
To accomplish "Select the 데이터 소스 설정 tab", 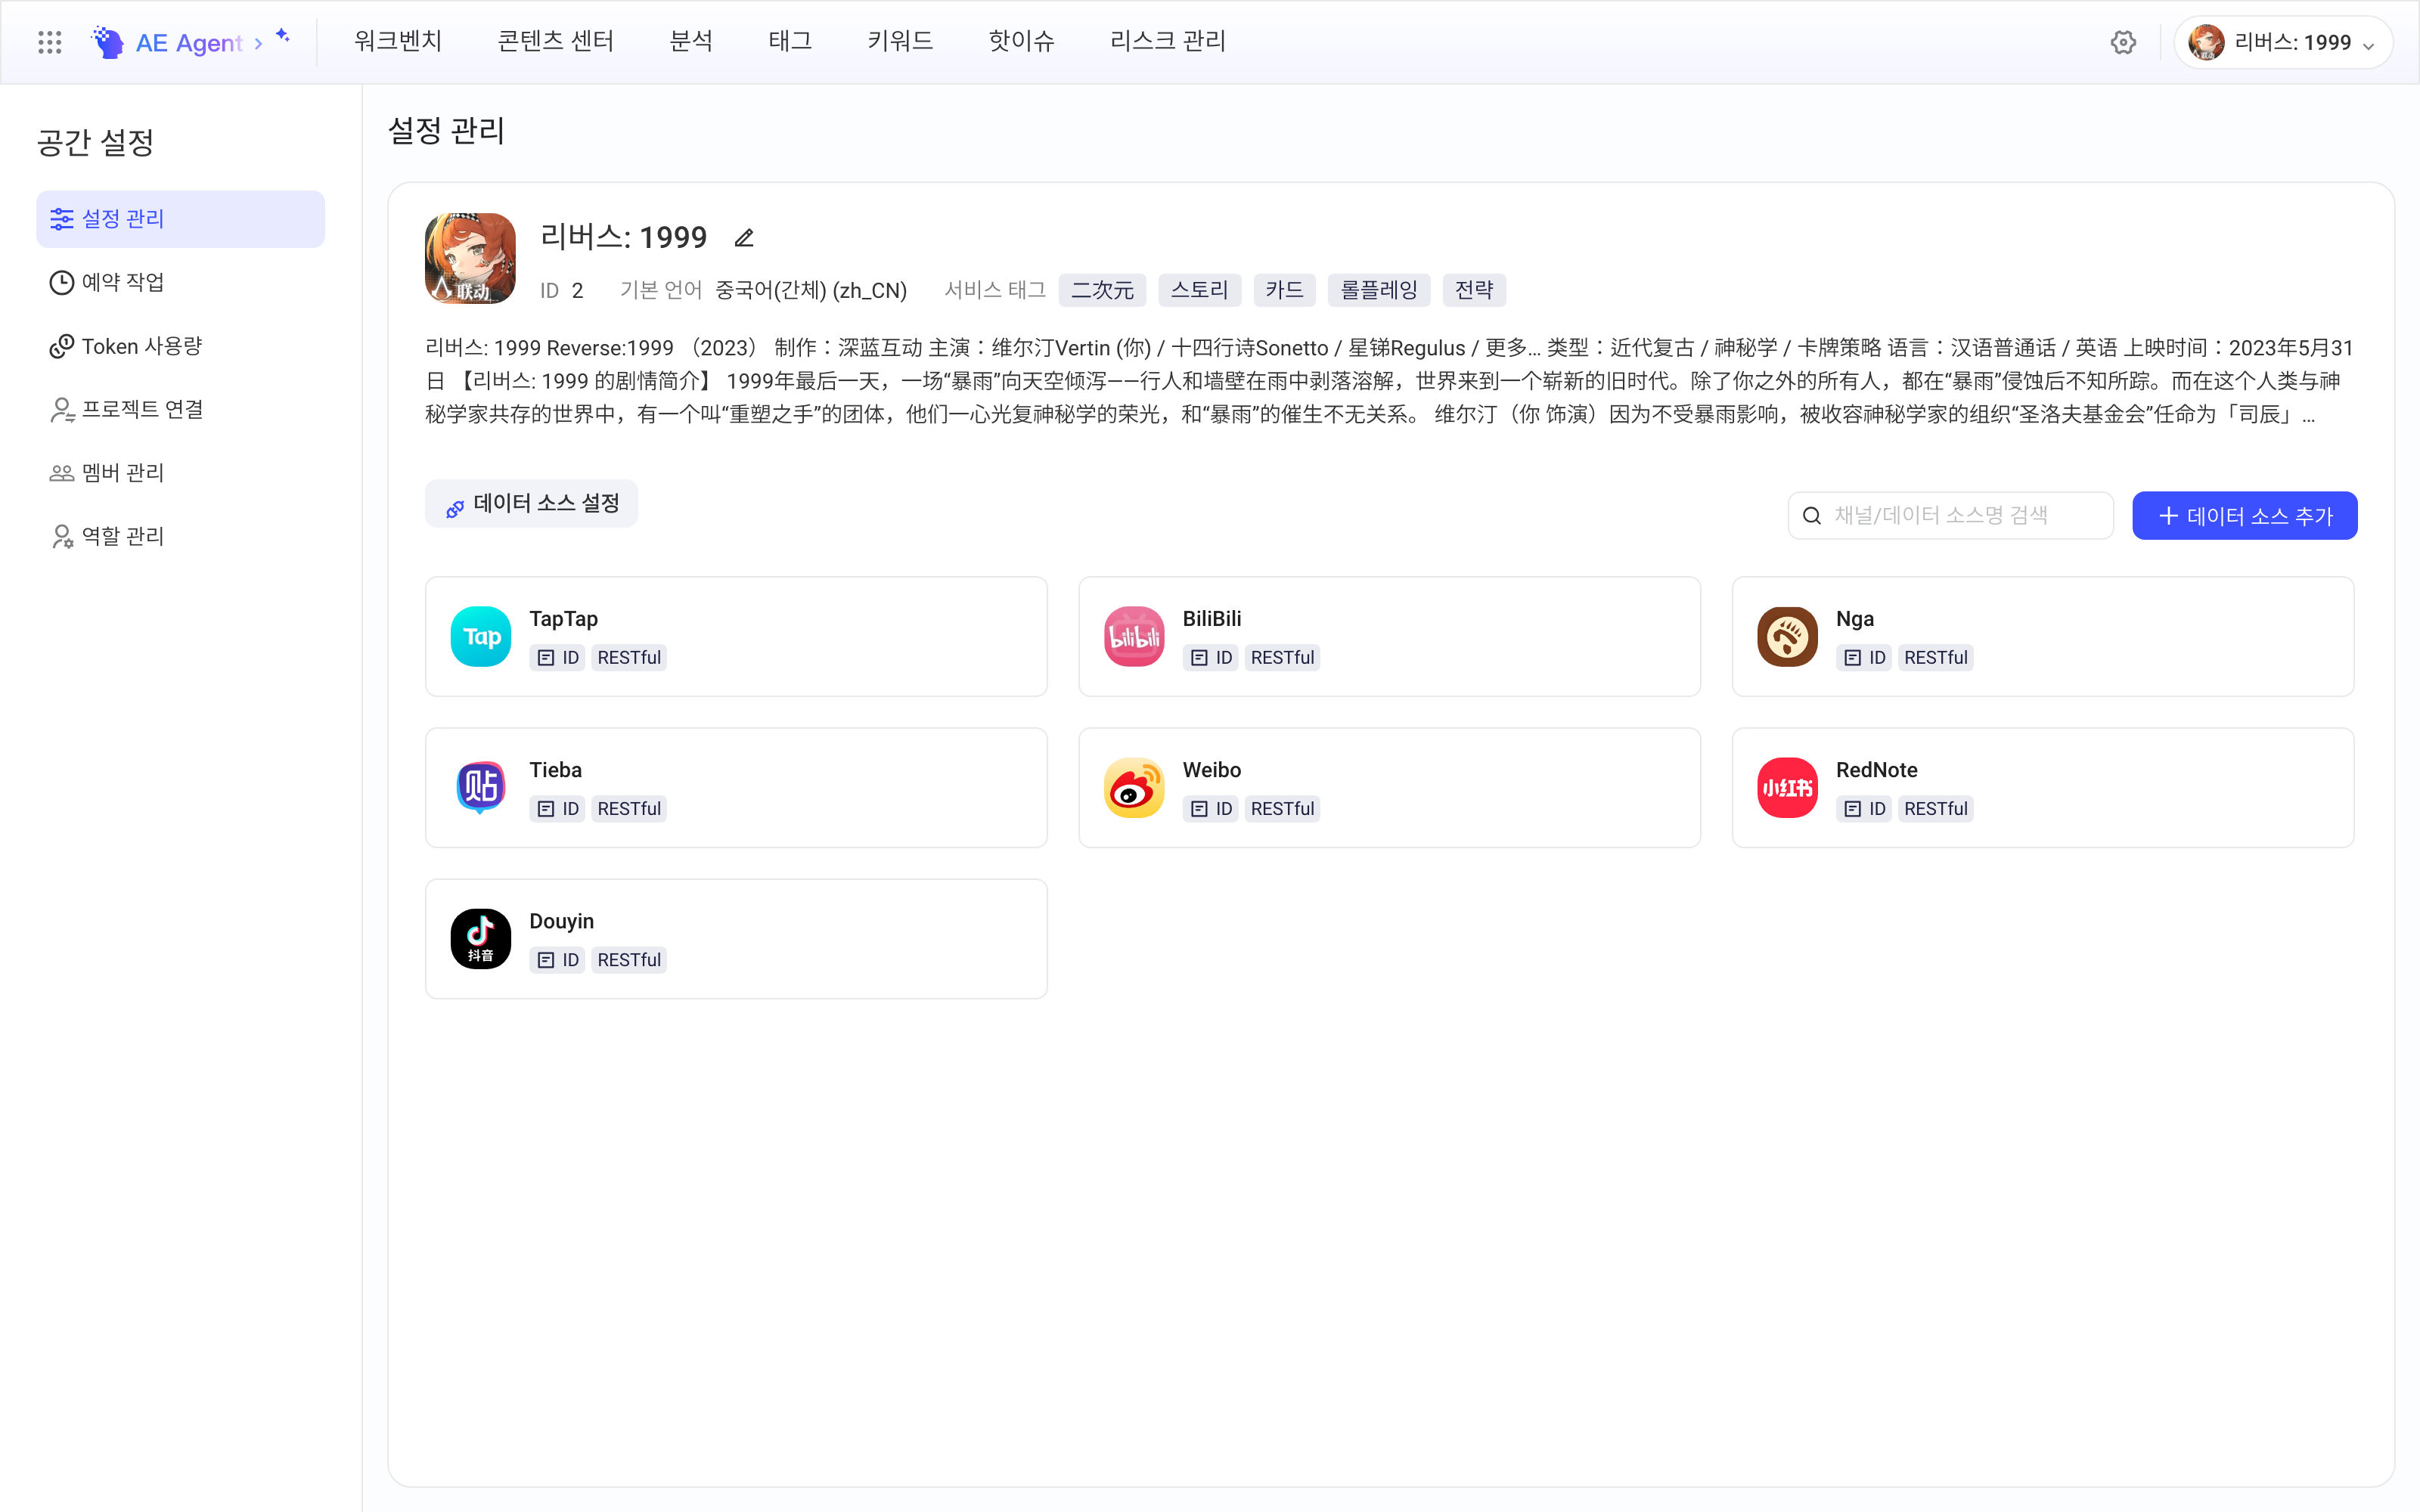I will click(x=532, y=503).
